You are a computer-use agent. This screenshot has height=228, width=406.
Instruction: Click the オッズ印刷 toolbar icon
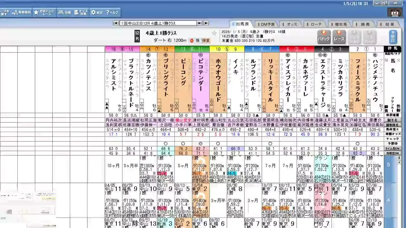(81, 12)
